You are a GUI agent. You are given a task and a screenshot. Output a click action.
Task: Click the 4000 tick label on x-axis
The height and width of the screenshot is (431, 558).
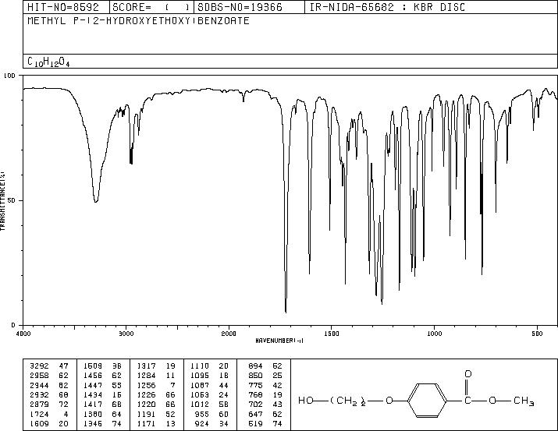[x=23, y=334]
